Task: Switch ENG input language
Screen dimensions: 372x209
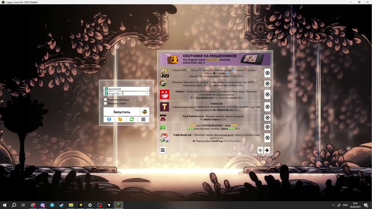Action: tap(345, 205)
